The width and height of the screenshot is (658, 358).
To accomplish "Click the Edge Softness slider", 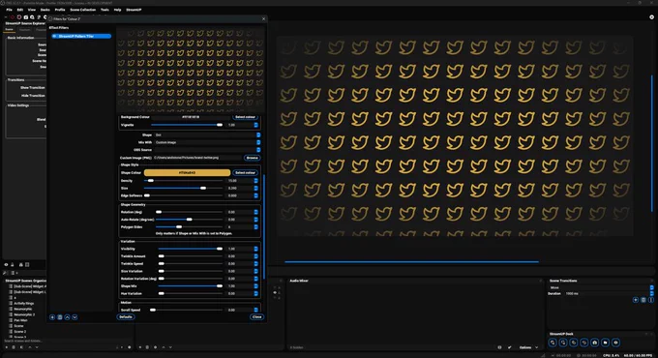I will coord(184,195).
